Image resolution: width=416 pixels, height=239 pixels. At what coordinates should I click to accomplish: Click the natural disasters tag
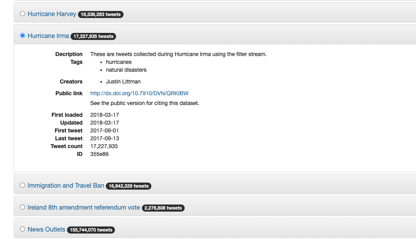[x=126, y=70]
